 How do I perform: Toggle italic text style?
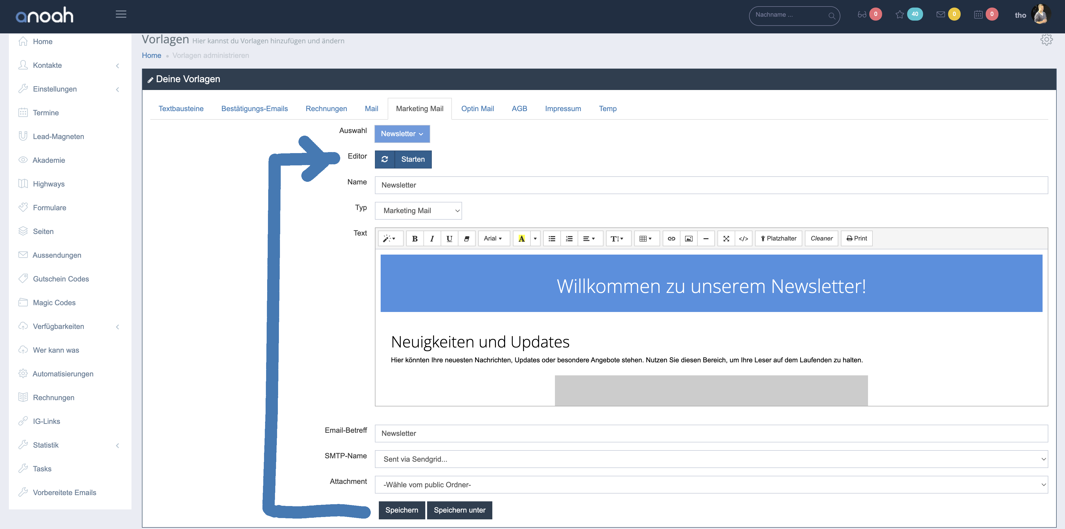pos(432,238)
